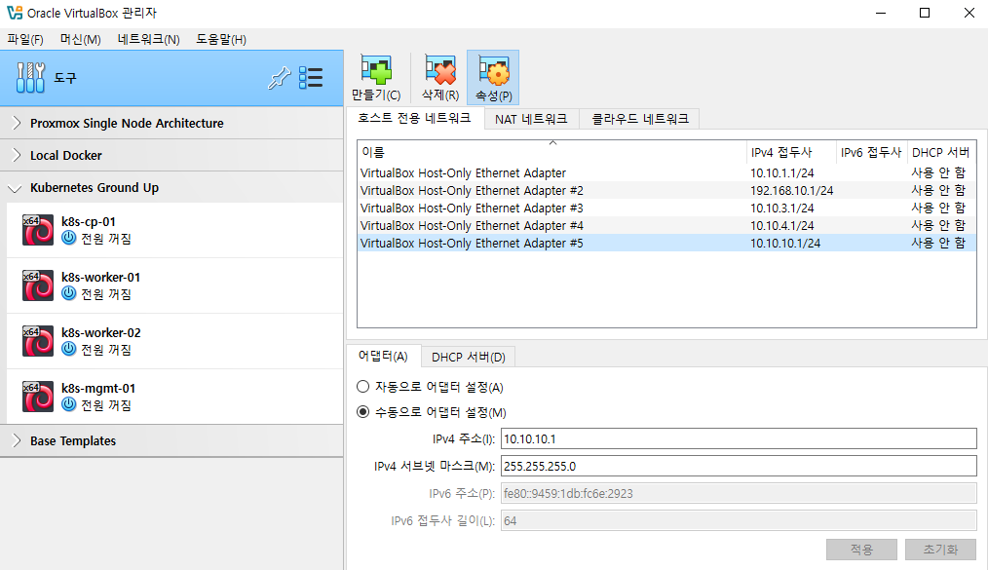
Task: Click the IPv4 접두사 column header
Action: pyautogui.click(x=791, y=152)
